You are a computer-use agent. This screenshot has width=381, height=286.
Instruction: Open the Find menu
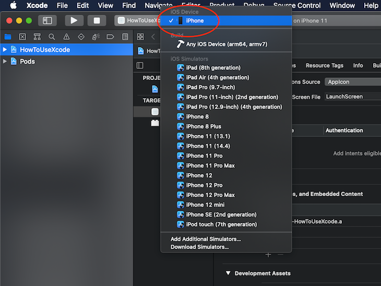tap(129, 5)
